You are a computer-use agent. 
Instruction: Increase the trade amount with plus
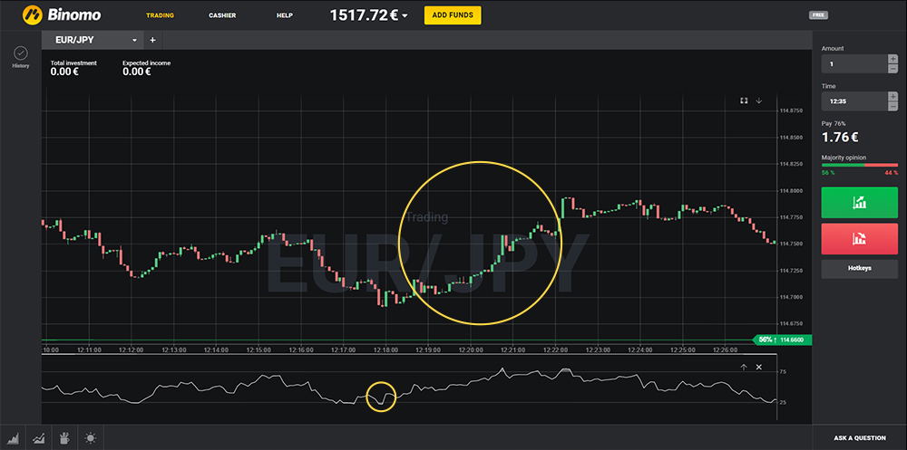(x=892, y=59)
